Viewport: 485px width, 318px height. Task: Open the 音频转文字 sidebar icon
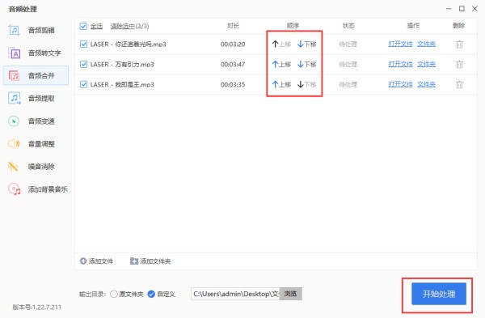tap(14, 53)
